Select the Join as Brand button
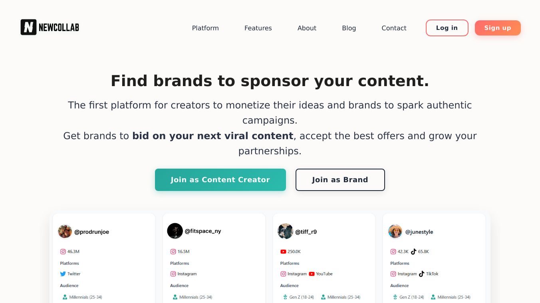The image size is (540, 303). click(x=340, y=180)
